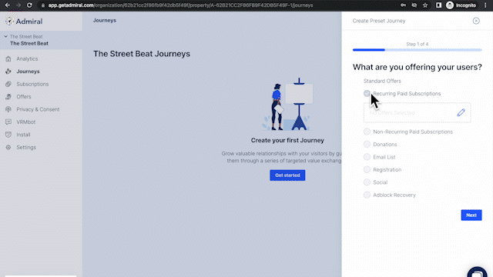493x277 pixels.
Task: Bookmark this page with star icon
Action: pyautogui.click(x=425, y=5)
